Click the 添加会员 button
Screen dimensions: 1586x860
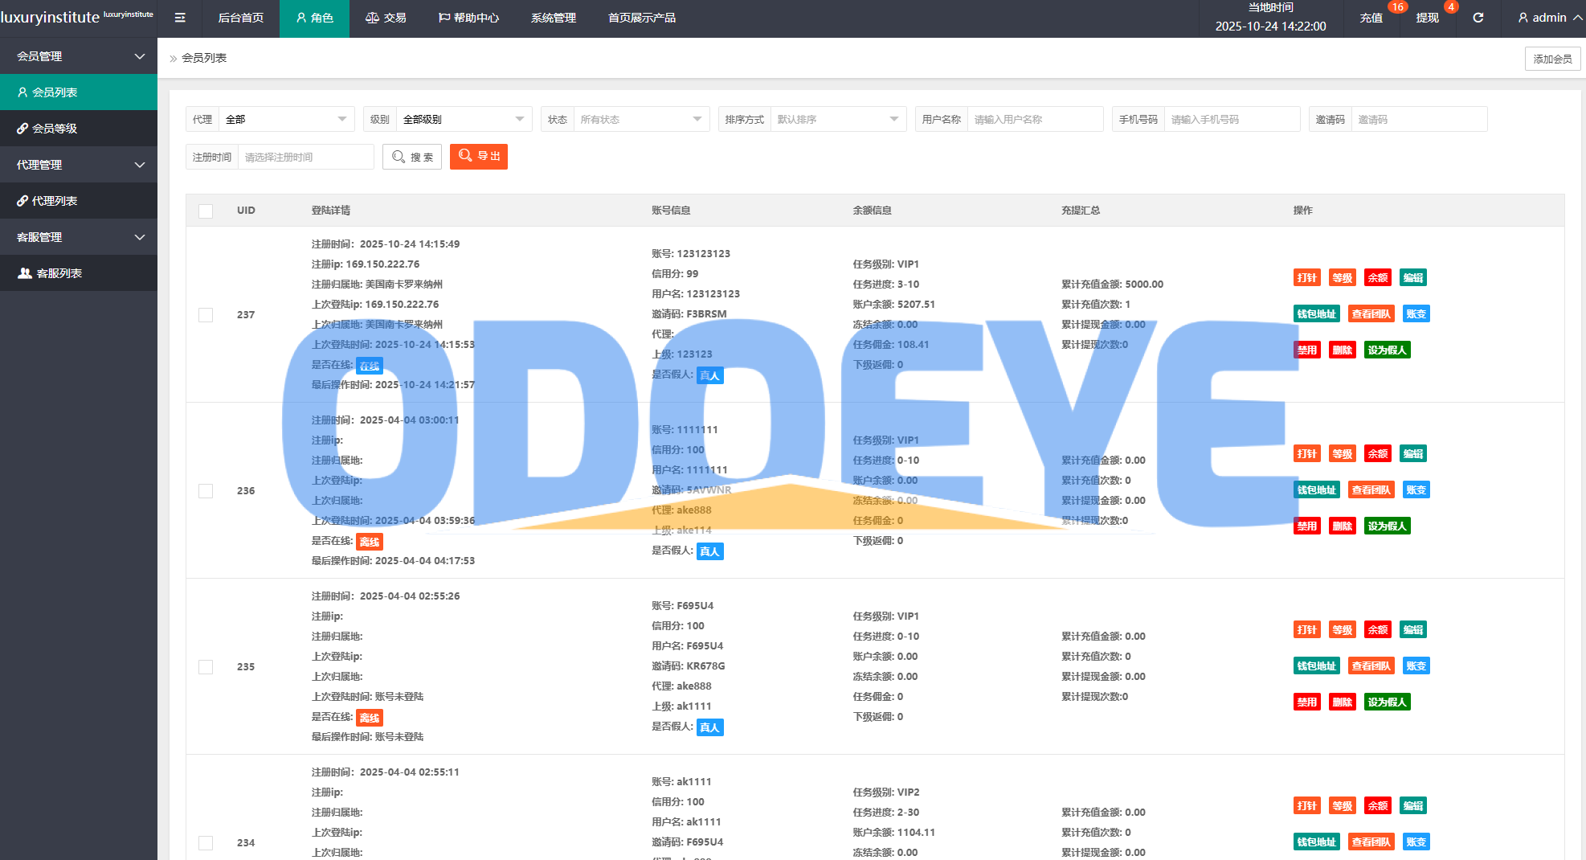tap(1552, 59)
